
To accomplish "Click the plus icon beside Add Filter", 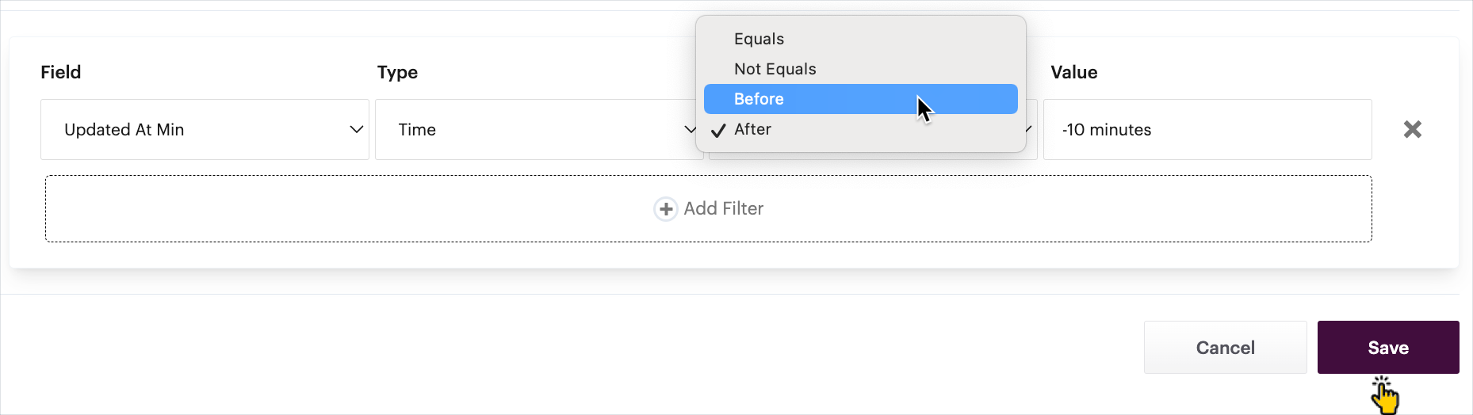I will click(x=665, y=208).
